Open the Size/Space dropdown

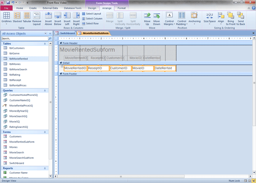click(210, 19)
